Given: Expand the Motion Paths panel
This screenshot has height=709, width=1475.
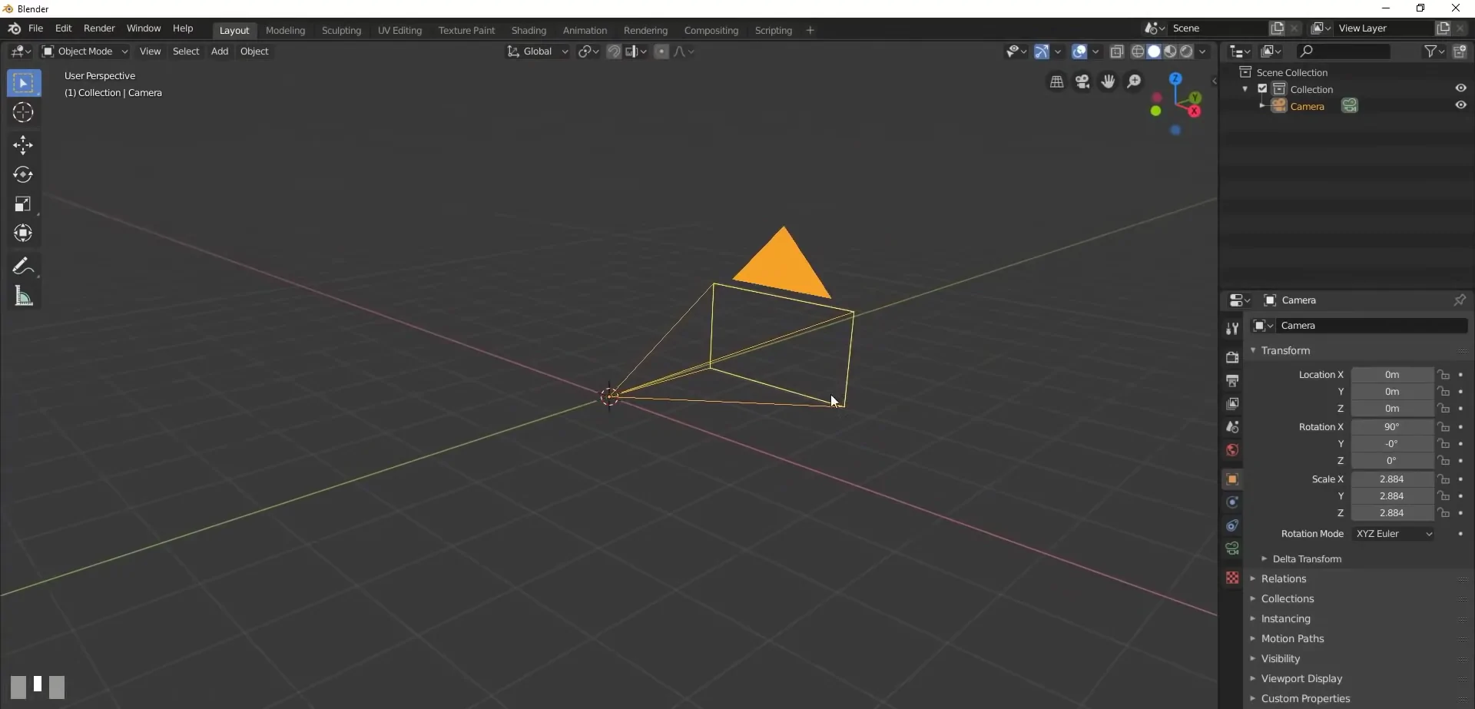Looking at the screenshot, I should point(1292,639).
